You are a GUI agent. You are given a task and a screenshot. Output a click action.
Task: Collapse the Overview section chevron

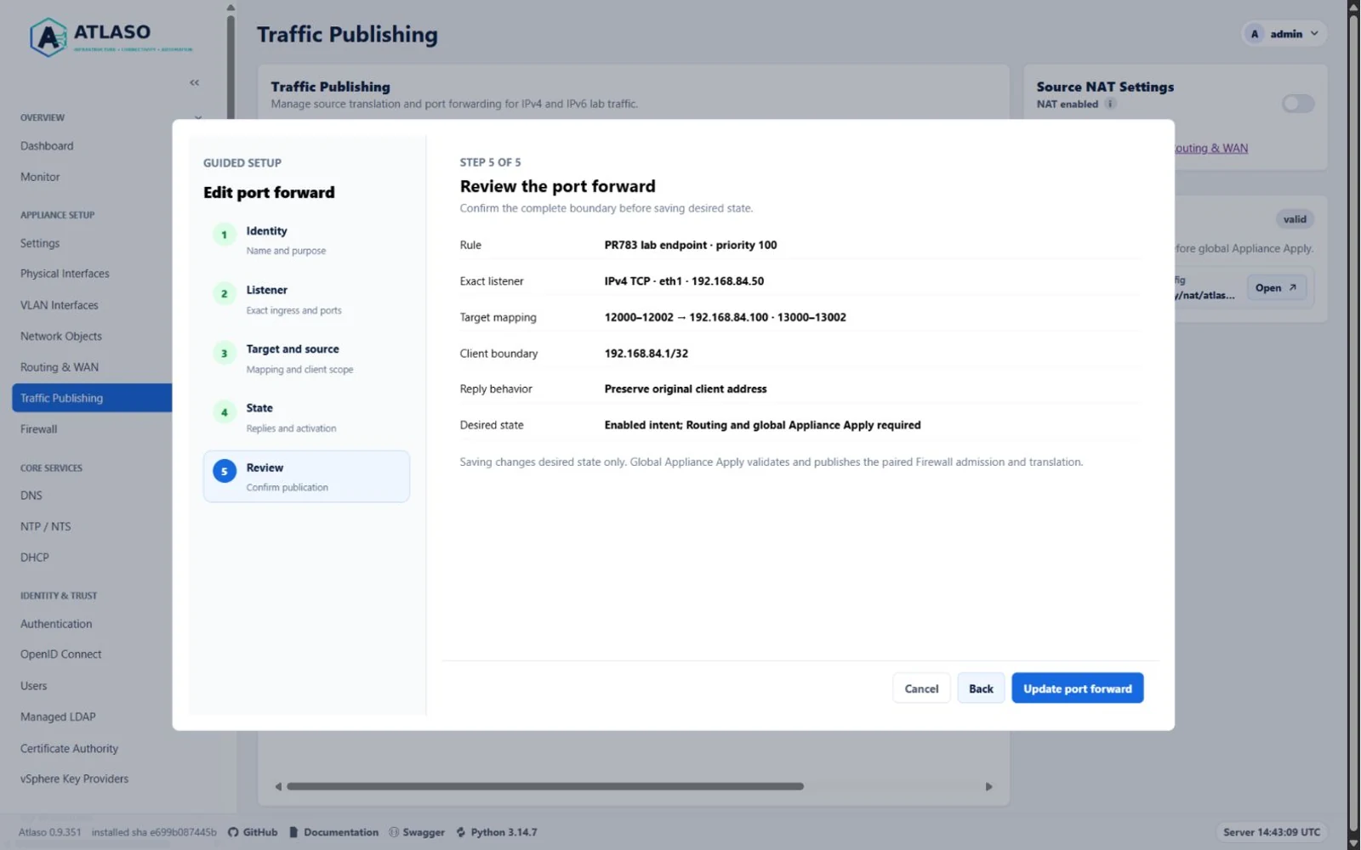198,117
